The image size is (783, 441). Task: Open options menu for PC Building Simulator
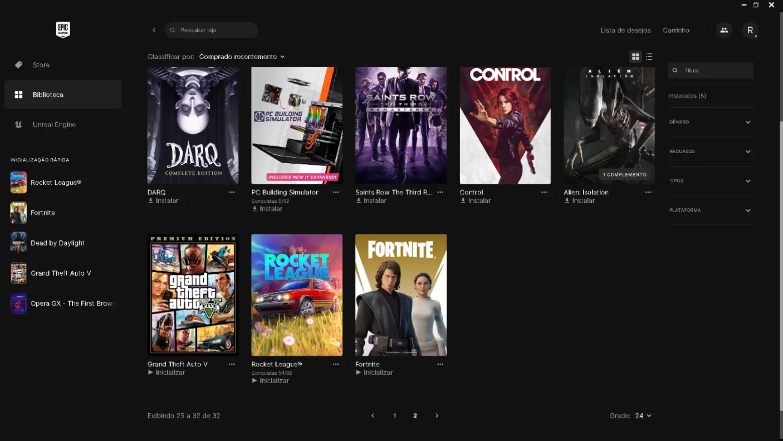(336, 192)
